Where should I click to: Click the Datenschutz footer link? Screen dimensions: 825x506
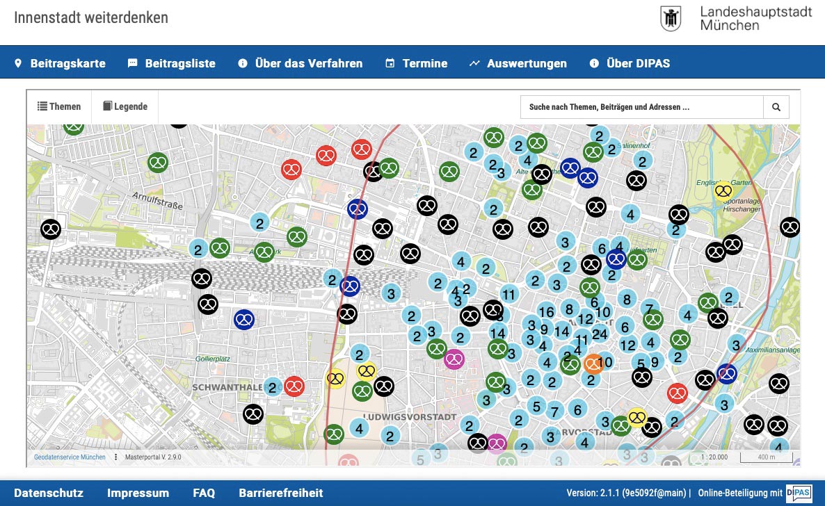[49, 493]
